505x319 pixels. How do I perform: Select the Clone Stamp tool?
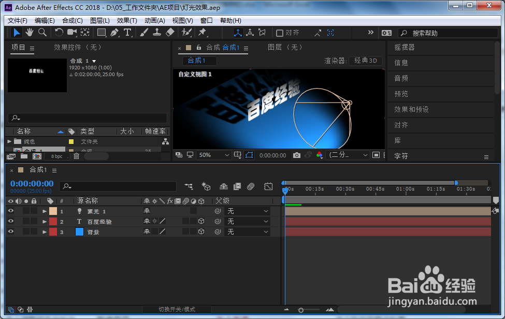[x=157, y=32]
